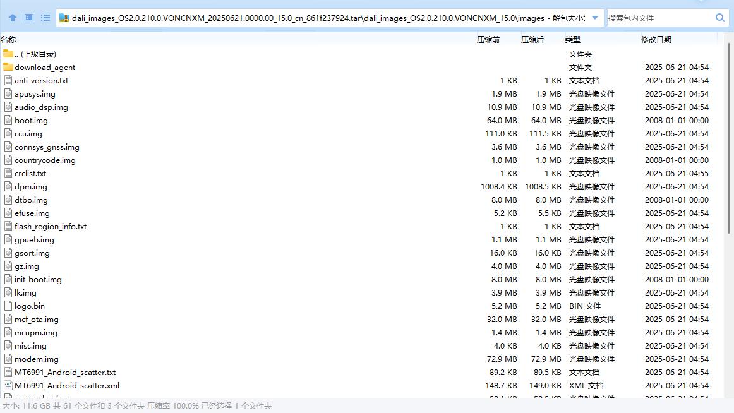Image resolution: width=734 pixels, height=413 pixels.
Task: Sort by the 压缩前 column header
Action: 488,39
